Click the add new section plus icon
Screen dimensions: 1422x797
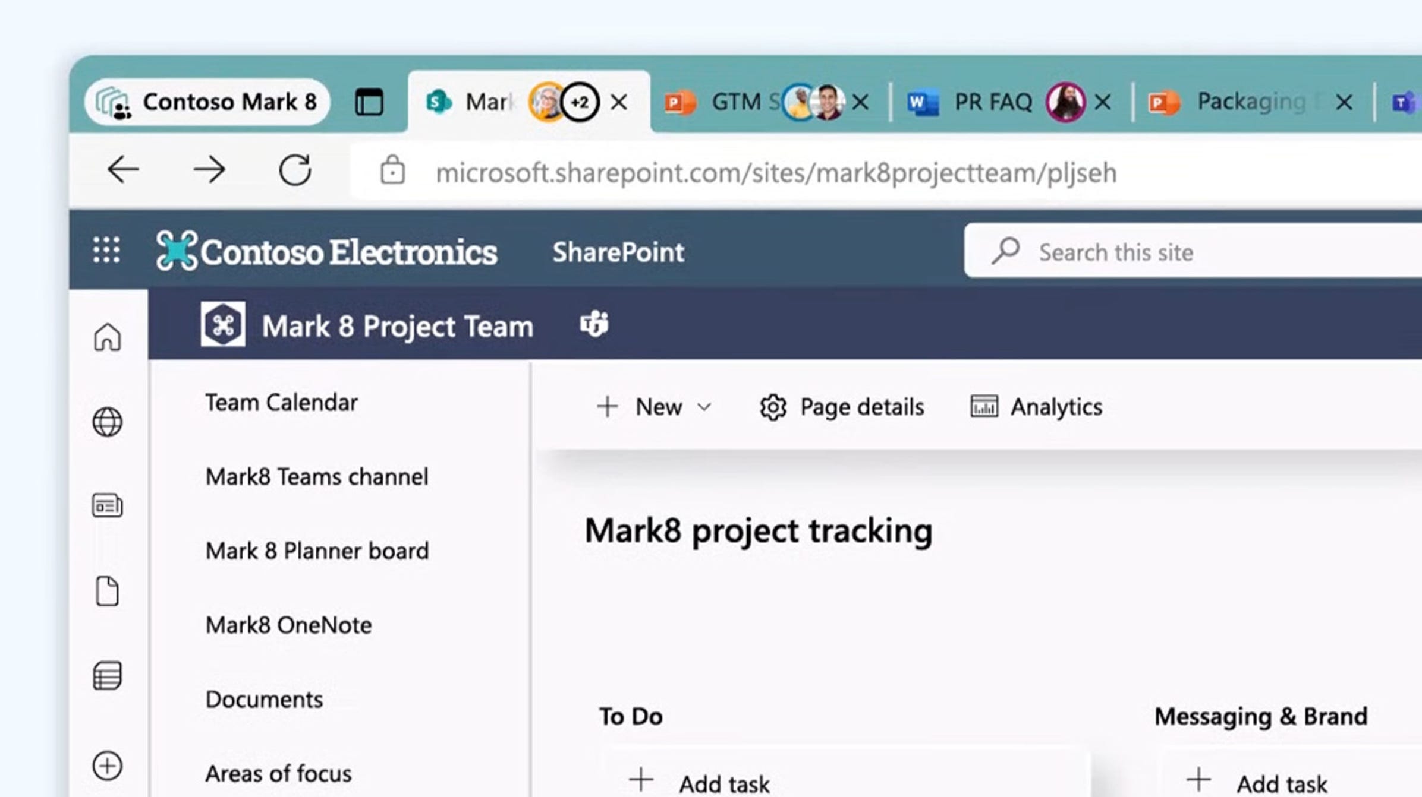click(108, 766)
